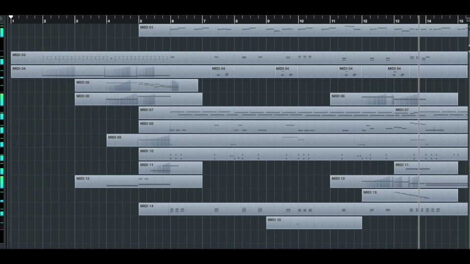The height and width of the screenshot is (264, 470).
Task: Click bar 14 on the ruler
Action: [x=429, y=21]
